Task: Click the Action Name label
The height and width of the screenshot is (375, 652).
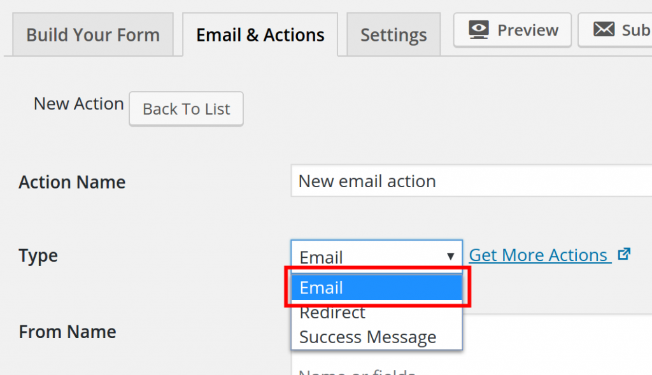Action: [72, 182]
